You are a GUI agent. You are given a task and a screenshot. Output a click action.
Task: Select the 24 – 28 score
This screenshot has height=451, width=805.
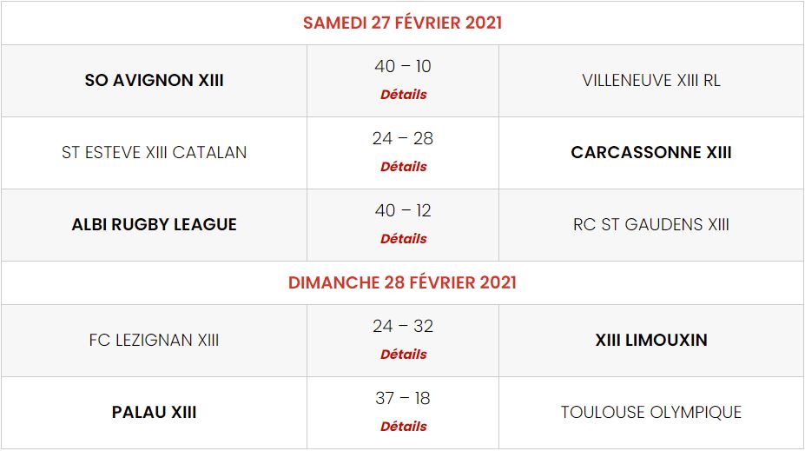pyautogui.click(x=403, y=139)
